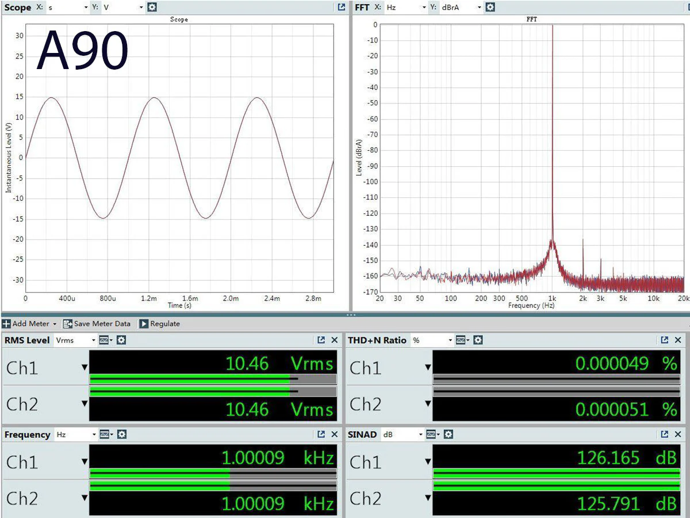Open Scope graph settings gear
Image resolution: width=690 pixels, height=518 pixels.
[x=152, y=7]
